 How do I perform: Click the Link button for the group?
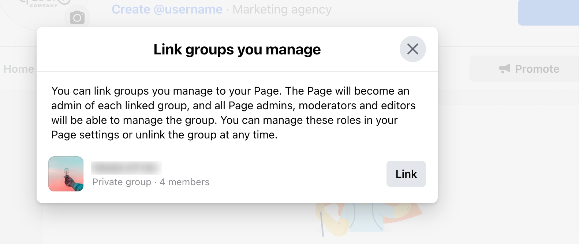coord(406,174)
